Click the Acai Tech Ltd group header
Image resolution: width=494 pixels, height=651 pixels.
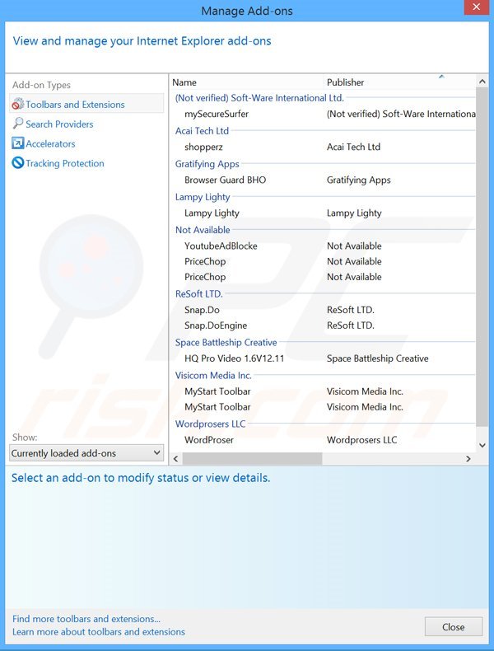[202, 131]
